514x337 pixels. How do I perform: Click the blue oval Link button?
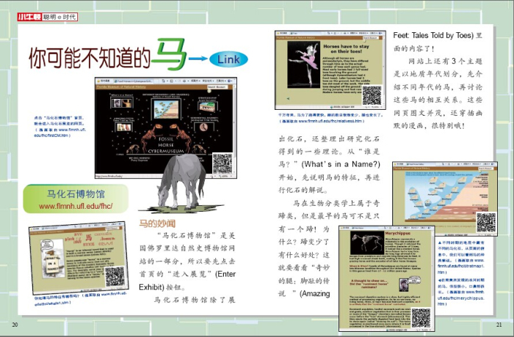(x=228, y=59)
